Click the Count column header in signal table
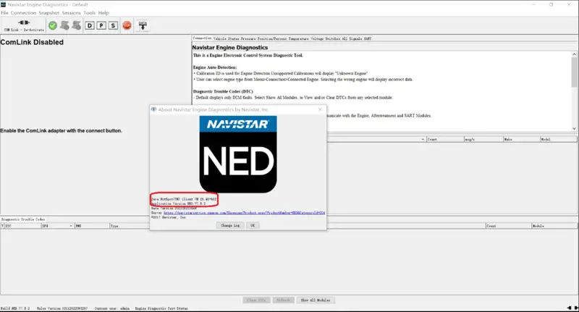The image size is (579, 312). 445,139
